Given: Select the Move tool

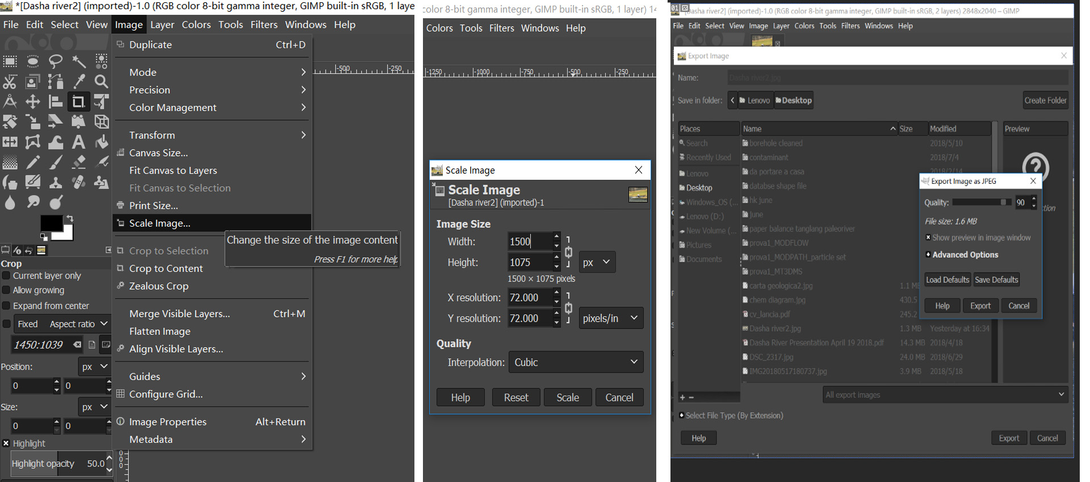Looking at the screenshot, I should [32, 102].
